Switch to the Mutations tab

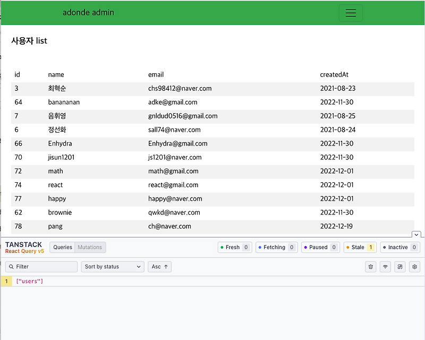[x=90, y=247]
